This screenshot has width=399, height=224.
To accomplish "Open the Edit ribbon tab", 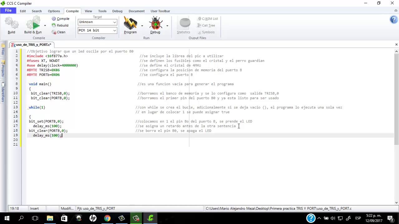I will point(23,11).
